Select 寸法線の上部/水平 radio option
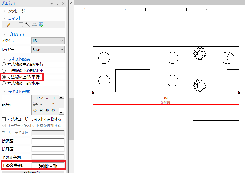 tap(4, 83)
